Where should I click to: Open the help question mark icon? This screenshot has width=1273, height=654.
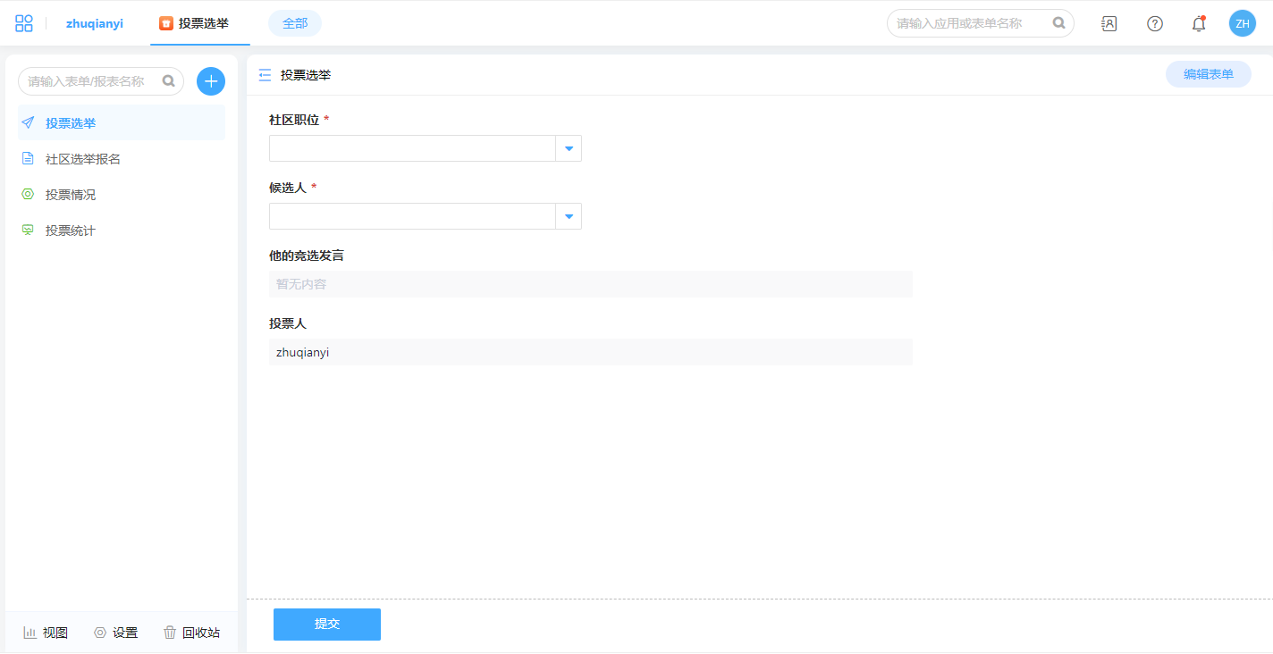point(1155,24)
